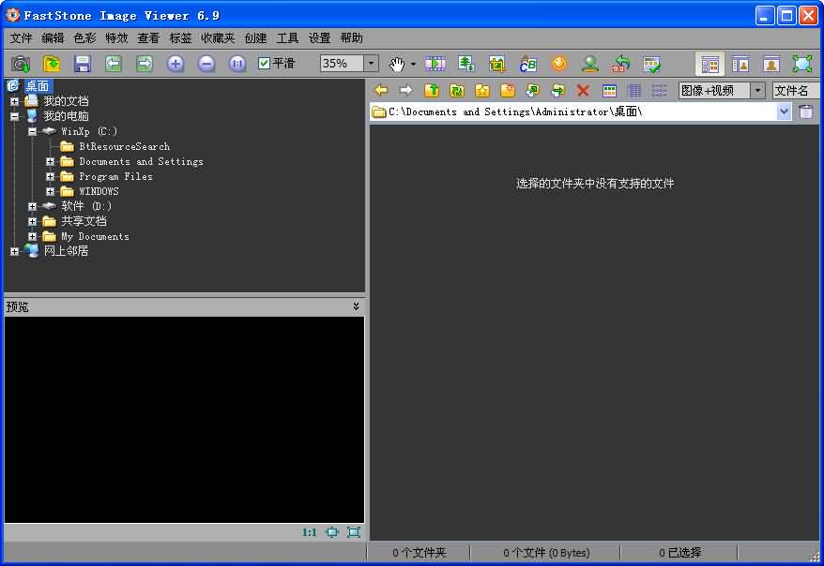824x566 pixels.
Task: Open the 文件名 sort order dropdown
Action: (796, 90)
